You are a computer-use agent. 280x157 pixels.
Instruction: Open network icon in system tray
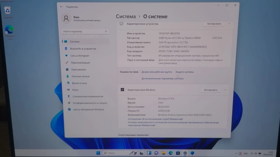tap(252, 153)
